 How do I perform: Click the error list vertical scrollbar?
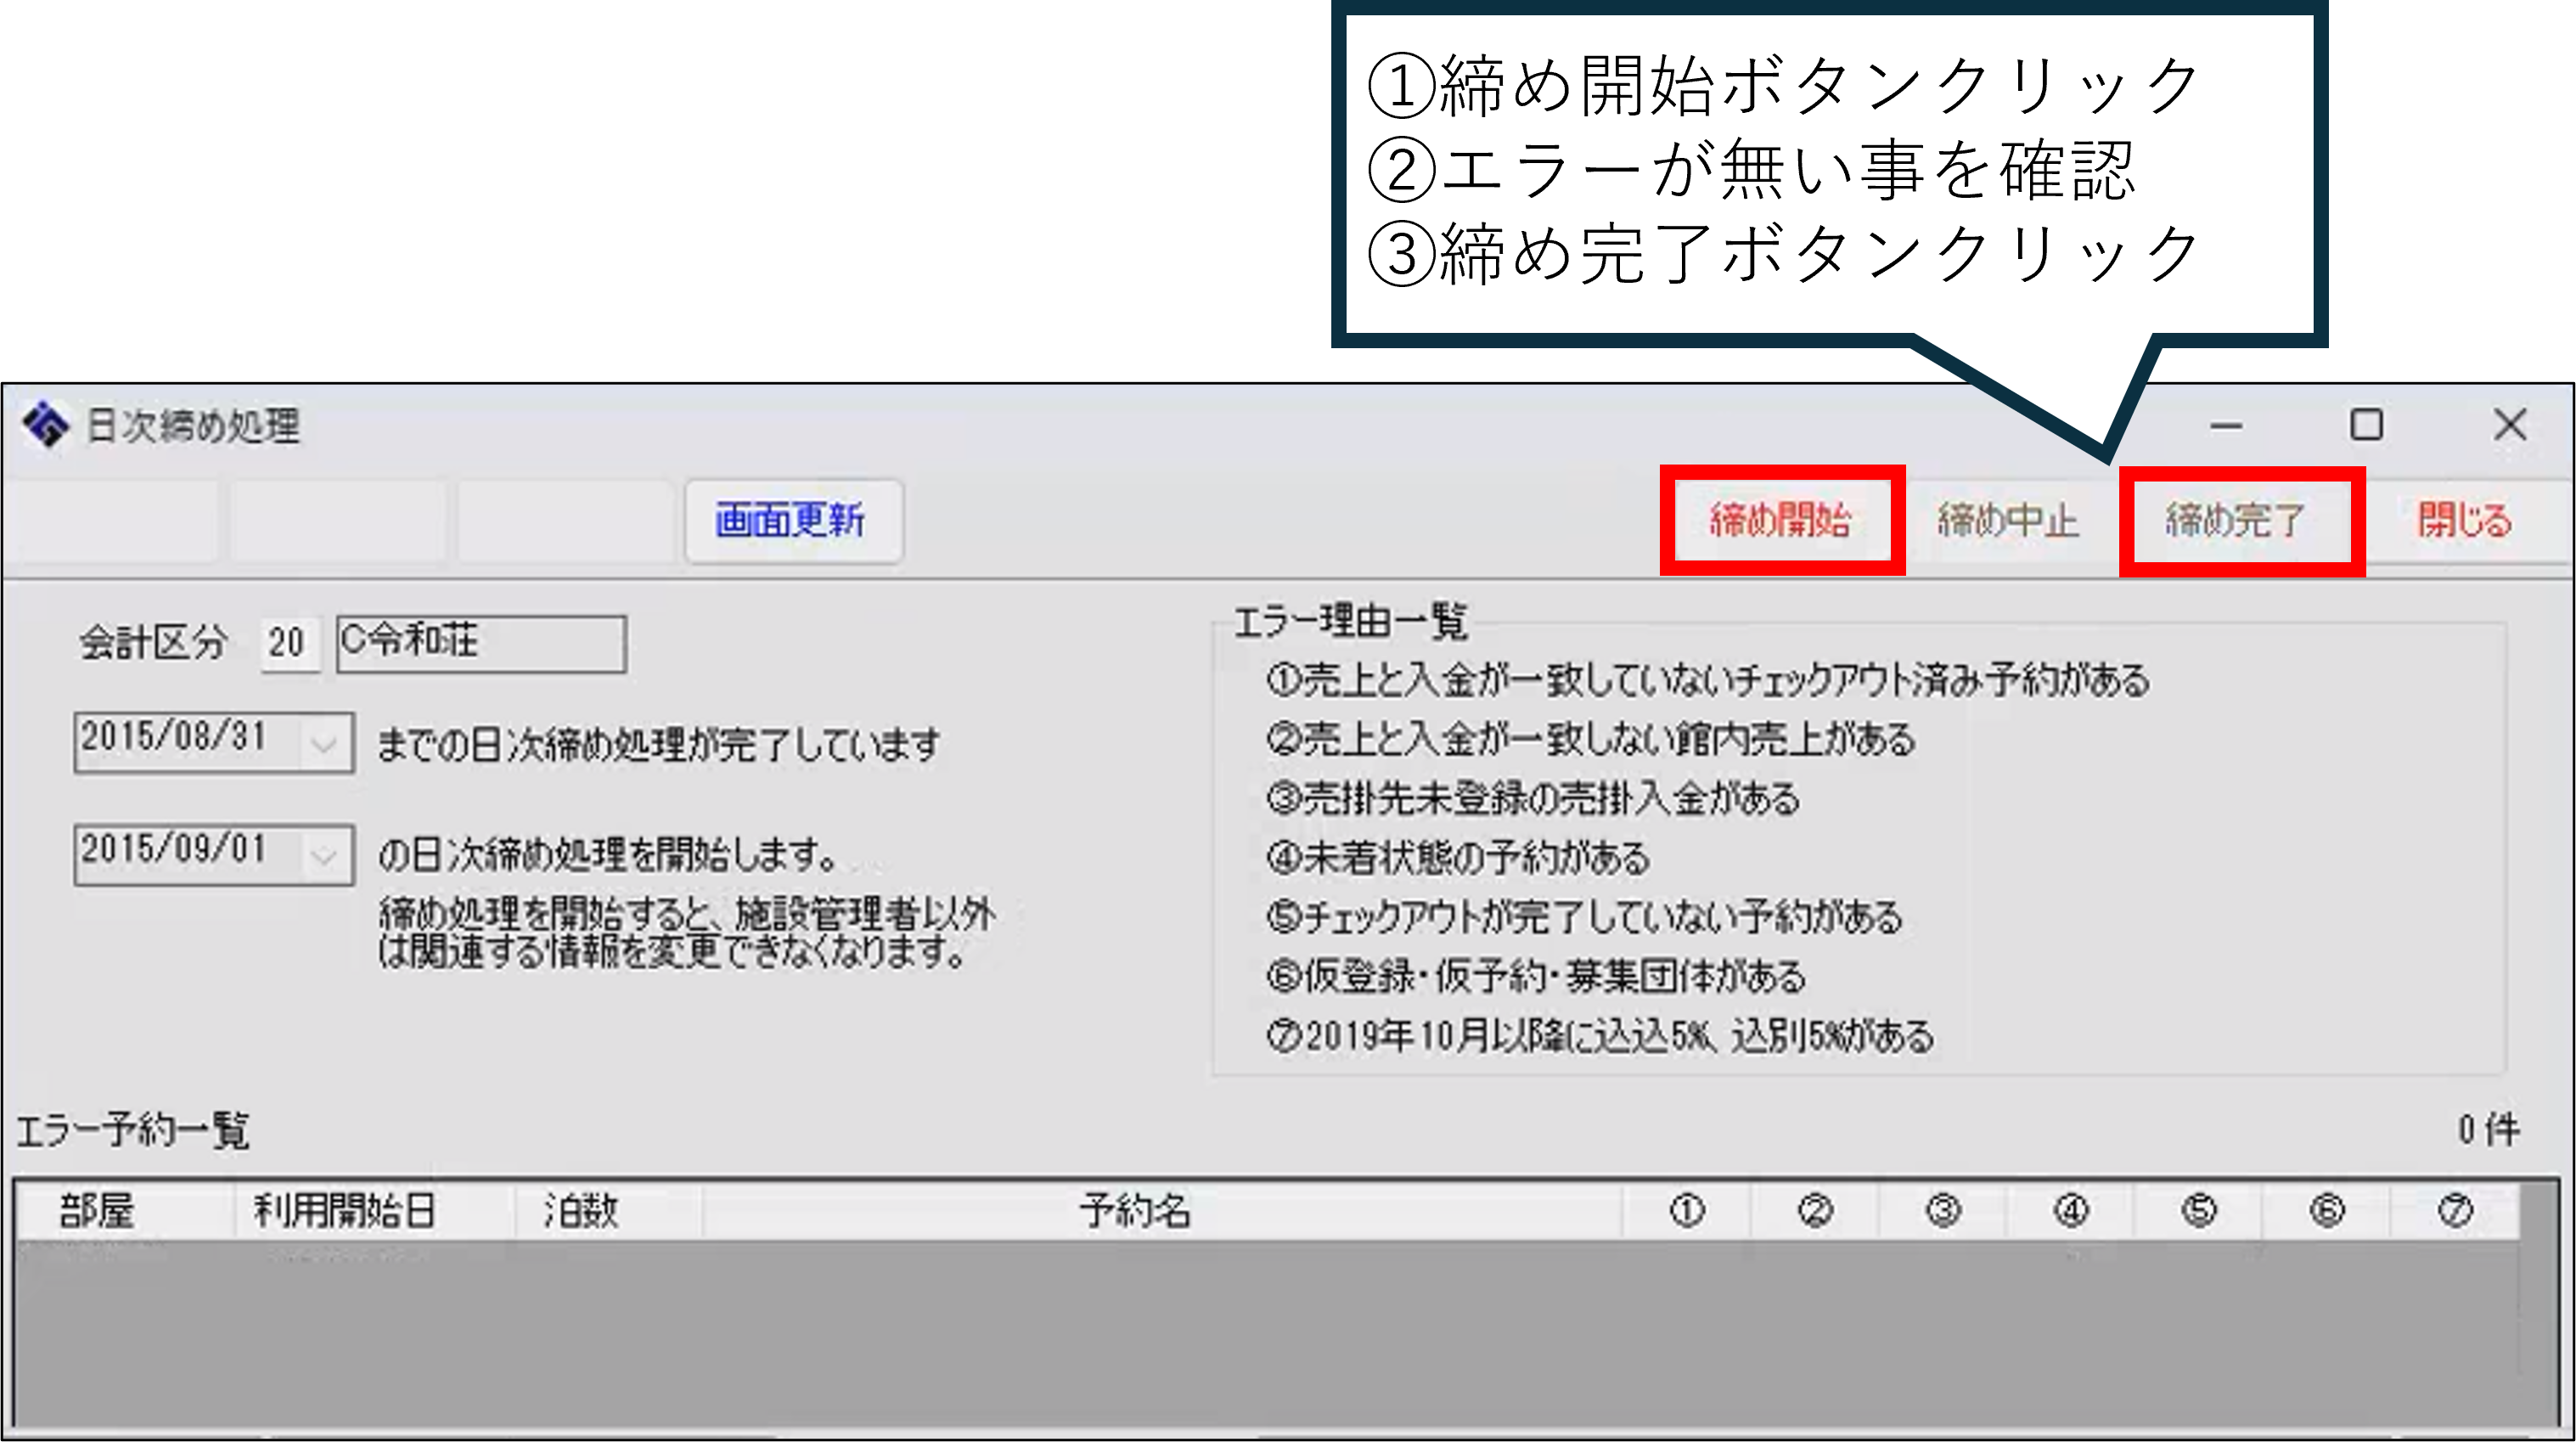(x=2539, y=1305)
